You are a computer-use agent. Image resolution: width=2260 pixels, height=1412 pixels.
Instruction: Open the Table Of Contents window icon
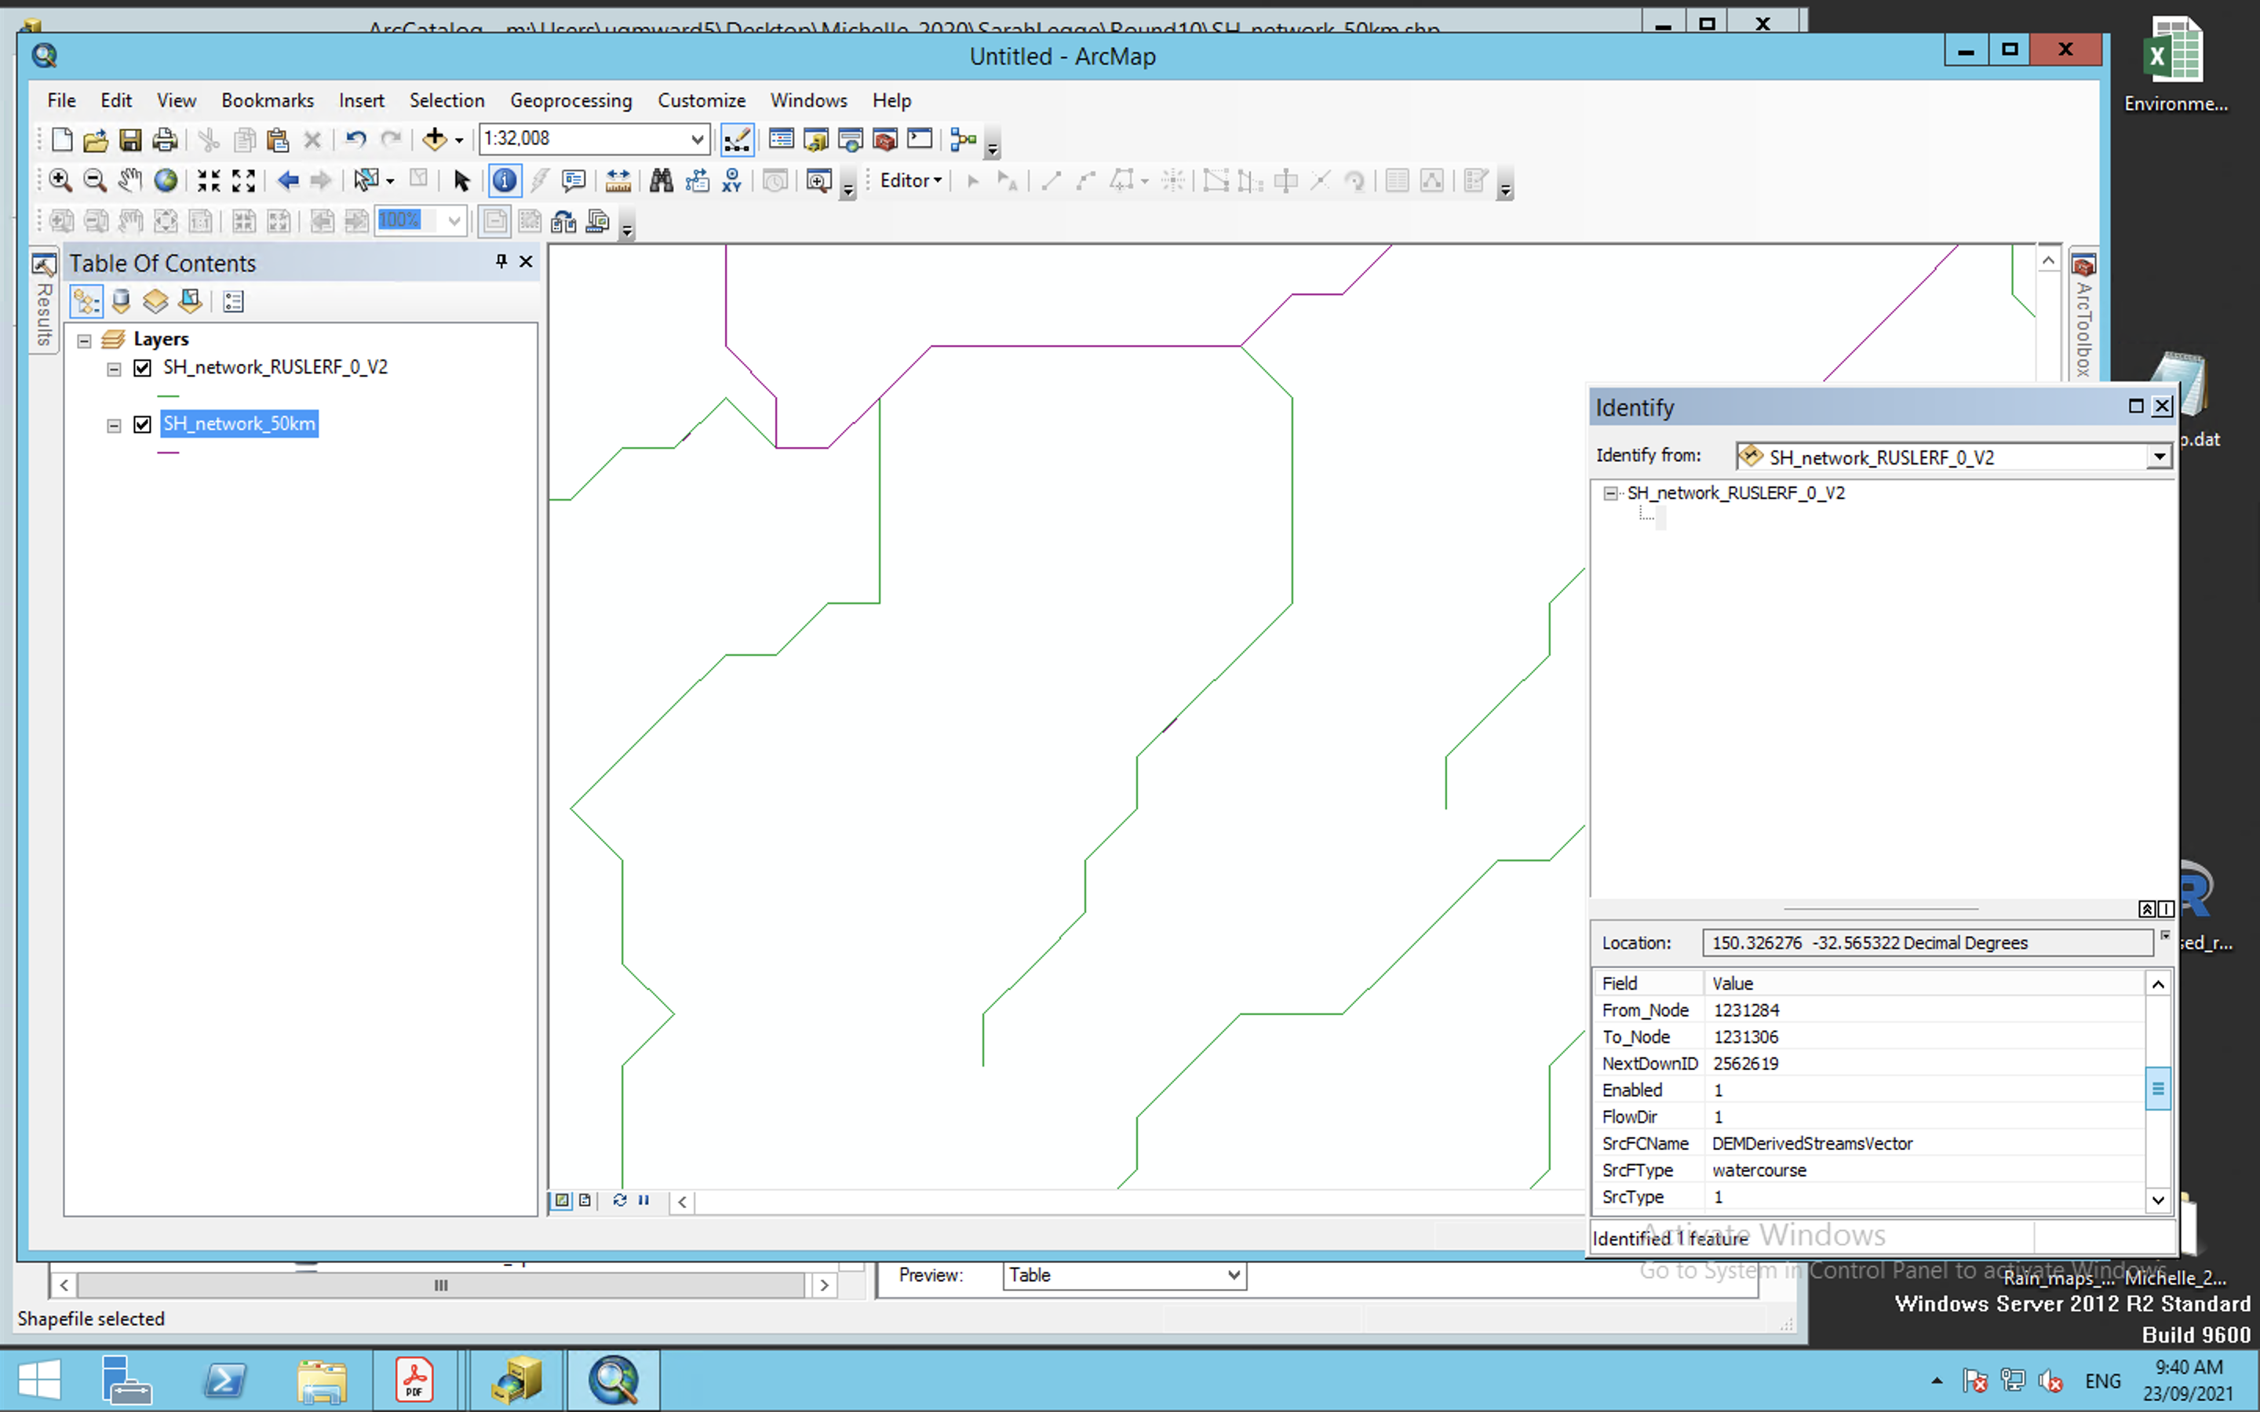(x=781, y=140)
